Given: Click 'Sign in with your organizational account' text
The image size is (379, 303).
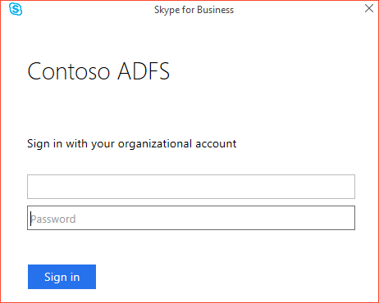Looking at the screenshot, I should (132, 144).
